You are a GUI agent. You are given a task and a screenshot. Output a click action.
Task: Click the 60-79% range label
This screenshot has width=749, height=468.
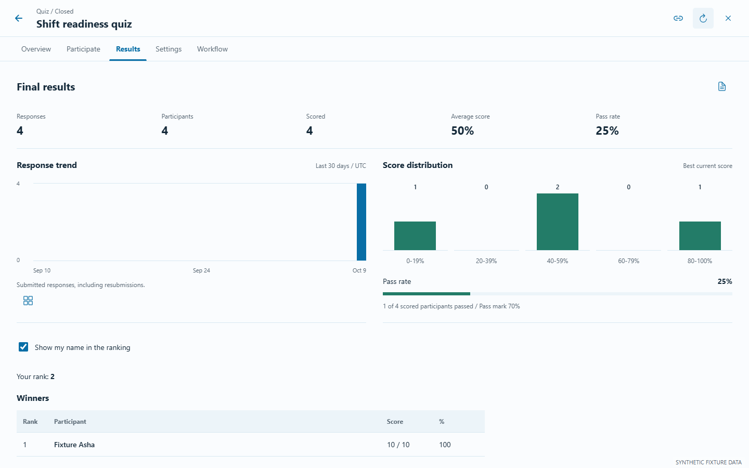pyautogui.click(x=629, y=261)
